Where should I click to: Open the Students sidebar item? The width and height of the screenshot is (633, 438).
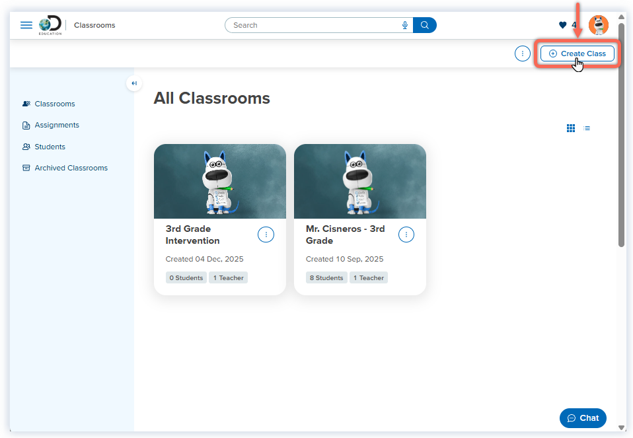tap(49, 146)
